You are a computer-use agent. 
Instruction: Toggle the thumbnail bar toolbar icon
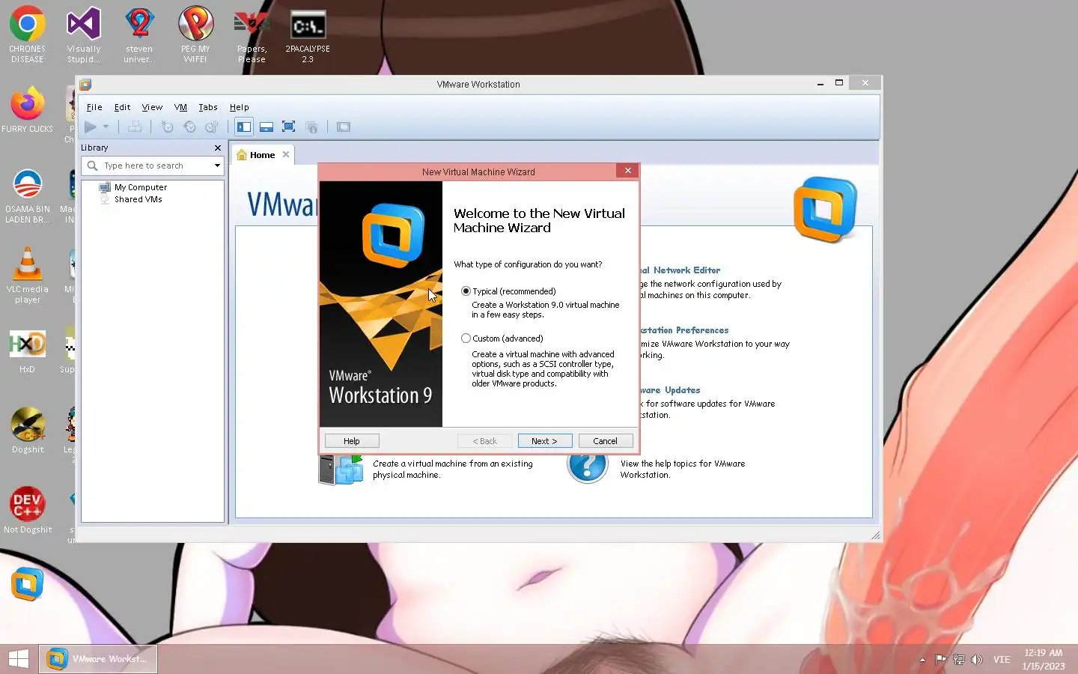pos(266,127)
